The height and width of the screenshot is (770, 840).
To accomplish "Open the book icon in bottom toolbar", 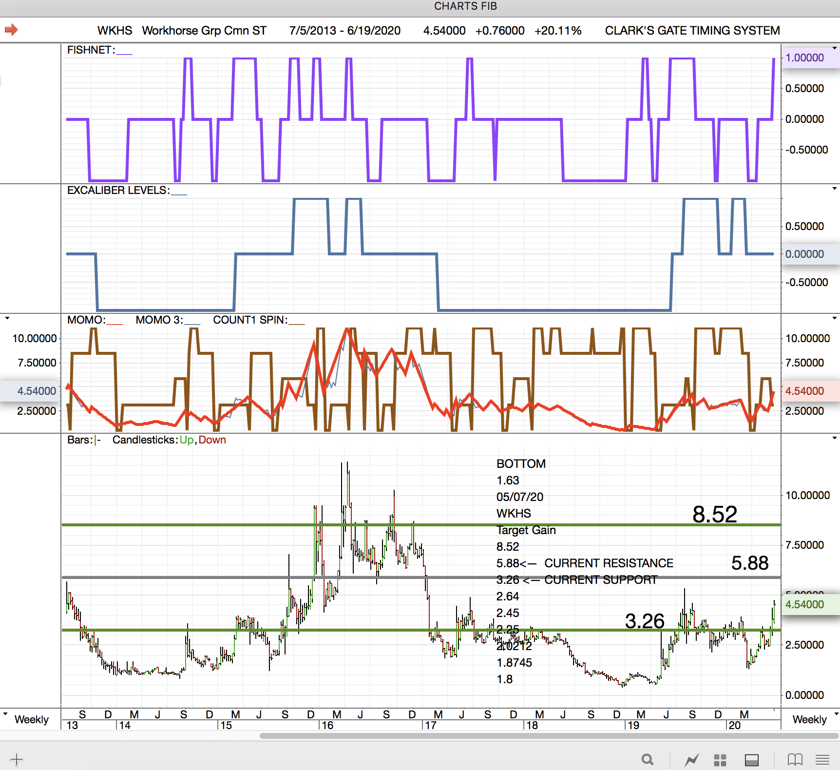I will point(795,759).
